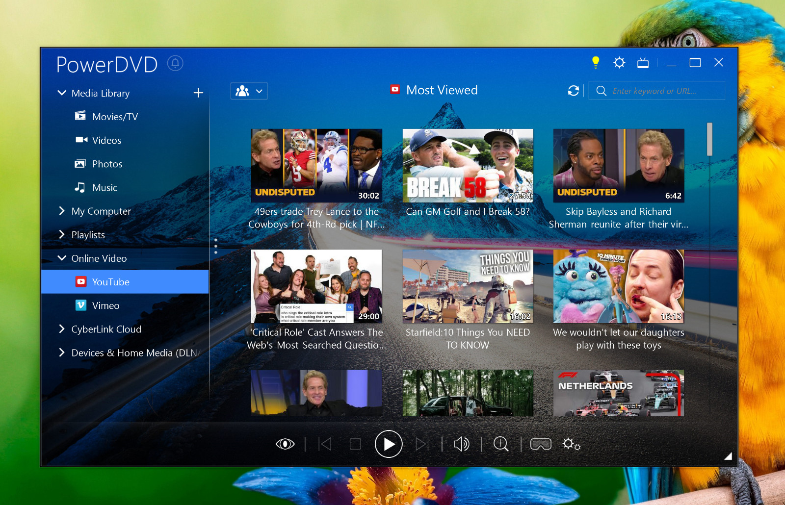The height and width of the screenshot is (505, 785).
Task: Expand Devices & Home Media node
Action: click(62, 353)
